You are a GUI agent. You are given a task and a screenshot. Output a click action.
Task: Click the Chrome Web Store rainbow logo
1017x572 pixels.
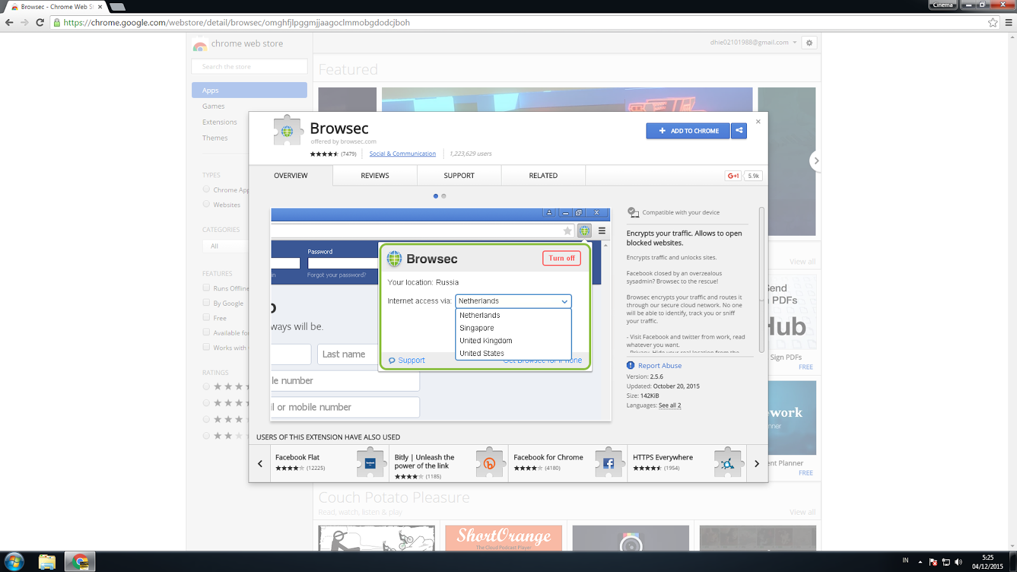pyautogui.click(x=200, y=44)
